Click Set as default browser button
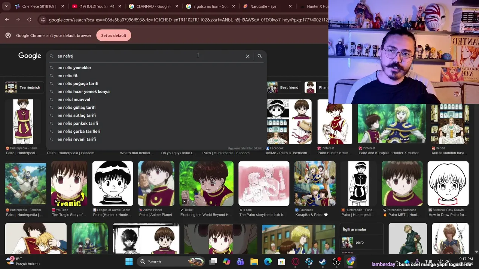The width and height of the screenshot is (479, 269). [x=114, y=35]
